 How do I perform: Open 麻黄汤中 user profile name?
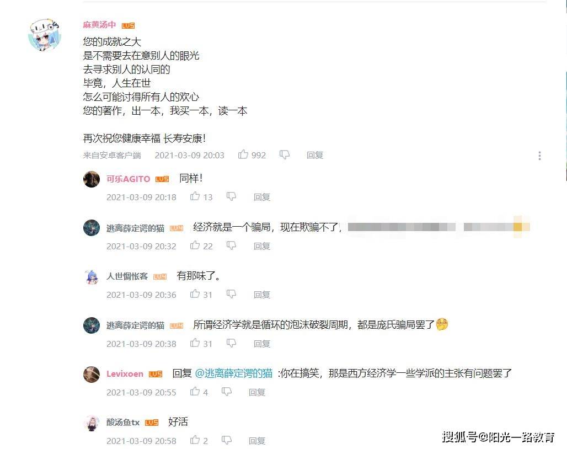point(99,25)
